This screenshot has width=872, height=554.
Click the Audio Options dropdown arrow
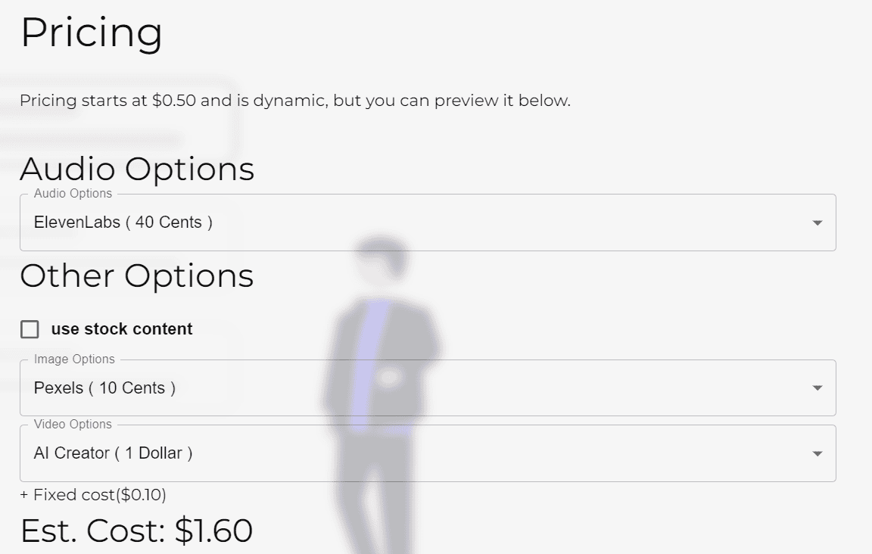(x=817, y=222)
